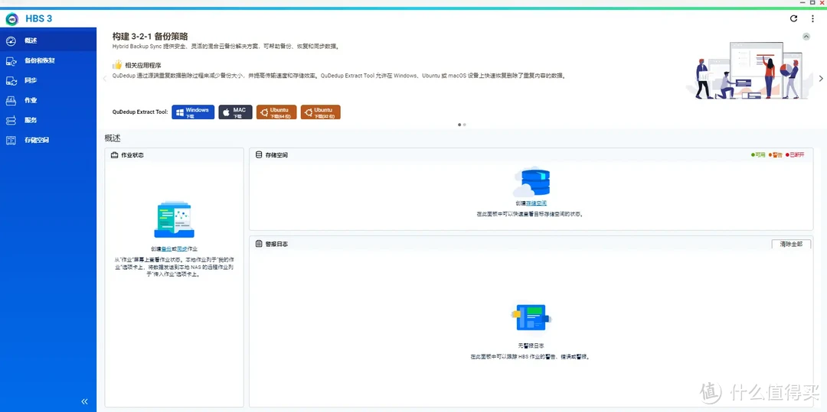This screenshot has width=827, height=412.
Task: Open the 作业 jobs section
Action: click(x=48, y=100)
